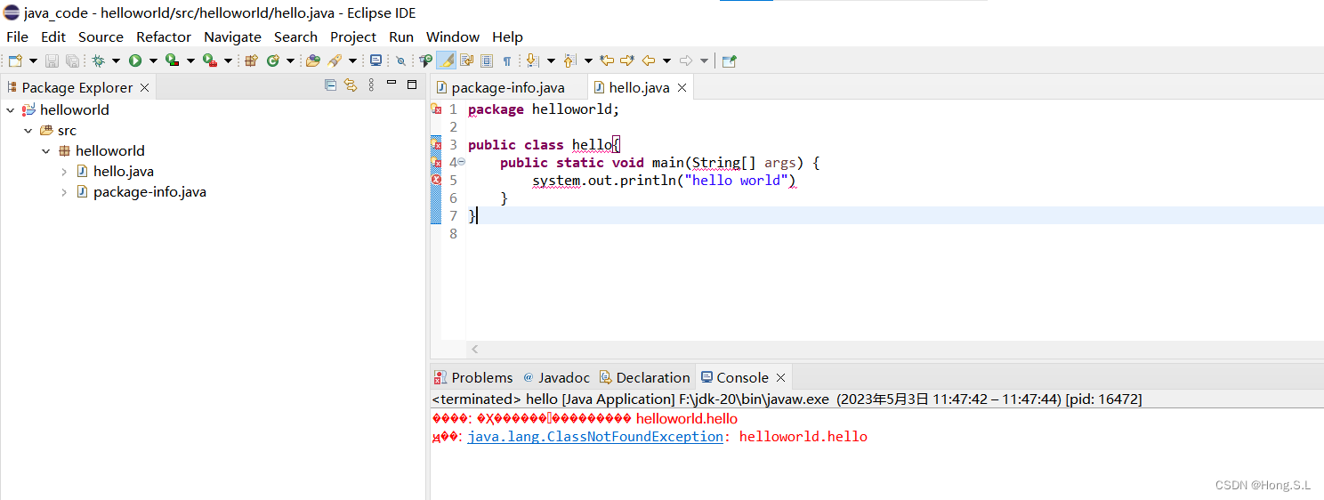
Task: Select hello.java in the tree
Action: coord(124,172)
